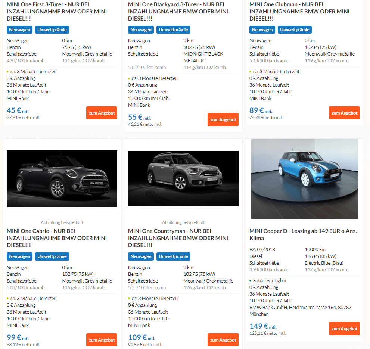Click Umweltprämie badge on MINI One Clubman
This screenshot has height=349, width=370.
click(x=295, y=30)
